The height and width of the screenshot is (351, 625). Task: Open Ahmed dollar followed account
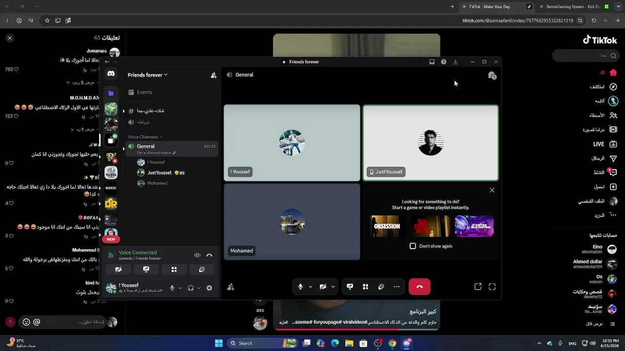tap(594, 264)
